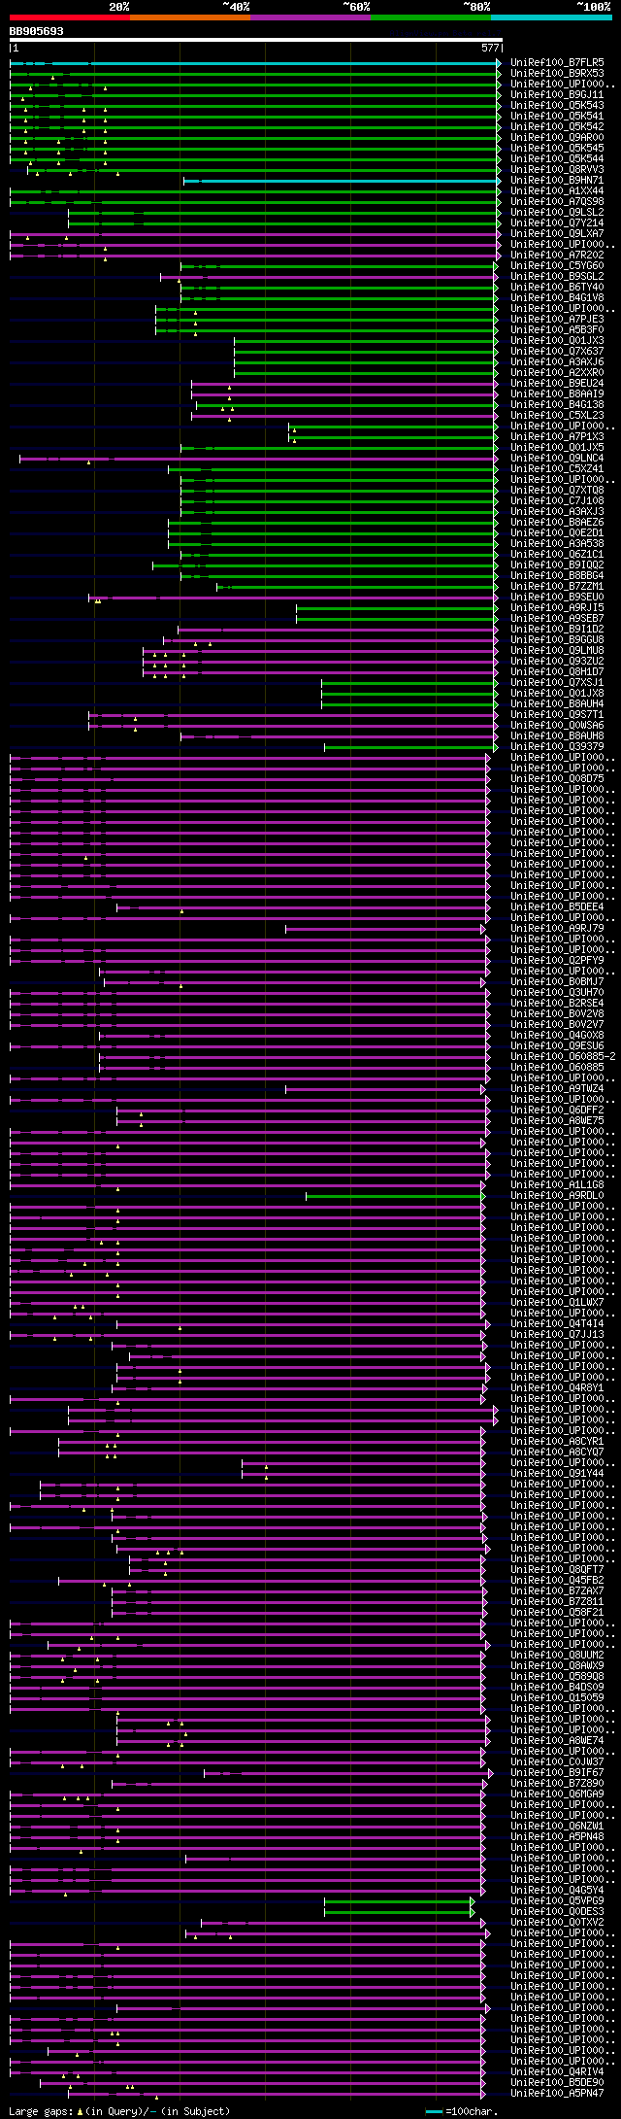
Task: Select hit UniRef100_A1L1G8
Action: pyautogui.click(x=557, y=1184)
